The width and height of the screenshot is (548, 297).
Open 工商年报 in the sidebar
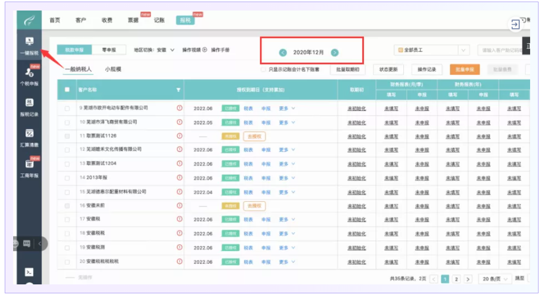pyautogui.click(x=29, y=168)
